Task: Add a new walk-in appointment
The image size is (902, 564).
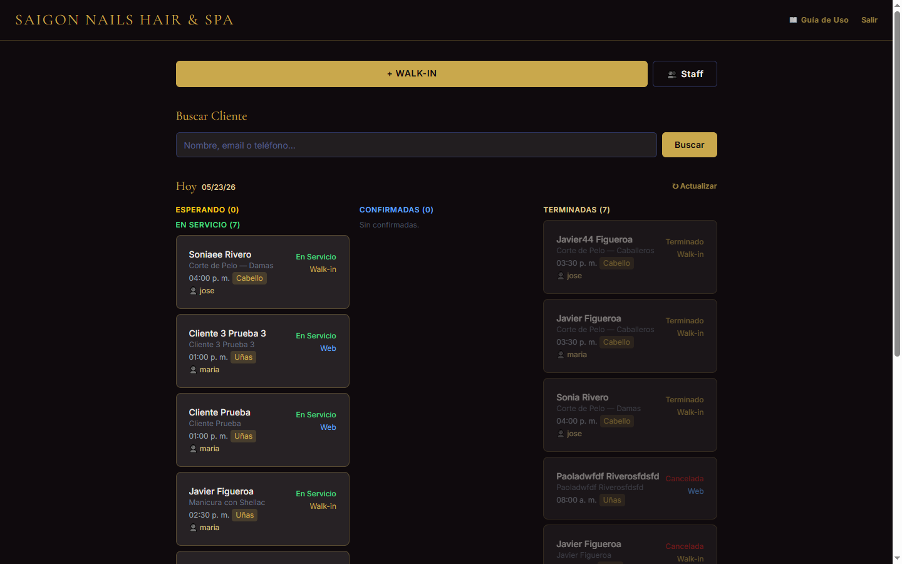Action: (412, 74)
